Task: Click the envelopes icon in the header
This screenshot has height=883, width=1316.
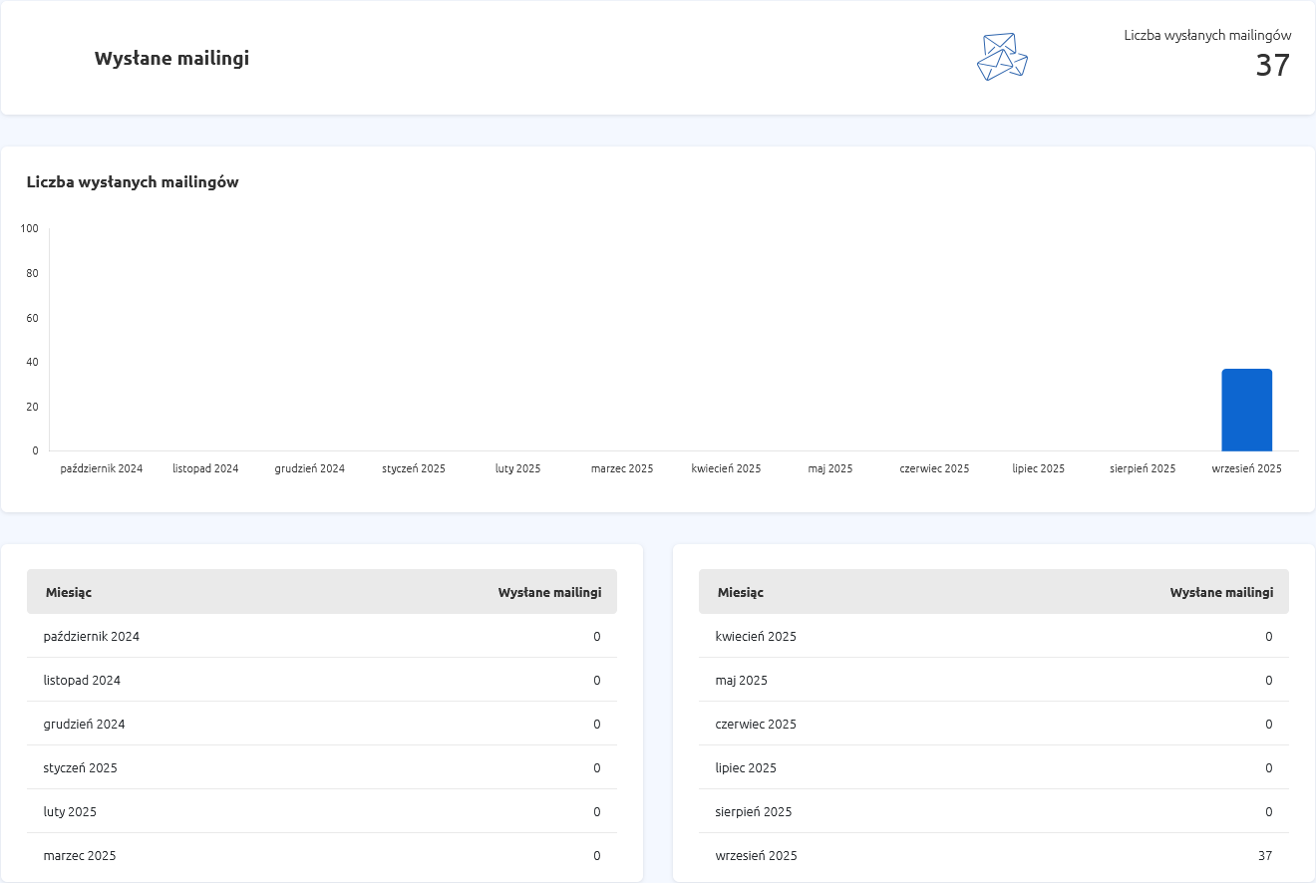Action: 1002,57
